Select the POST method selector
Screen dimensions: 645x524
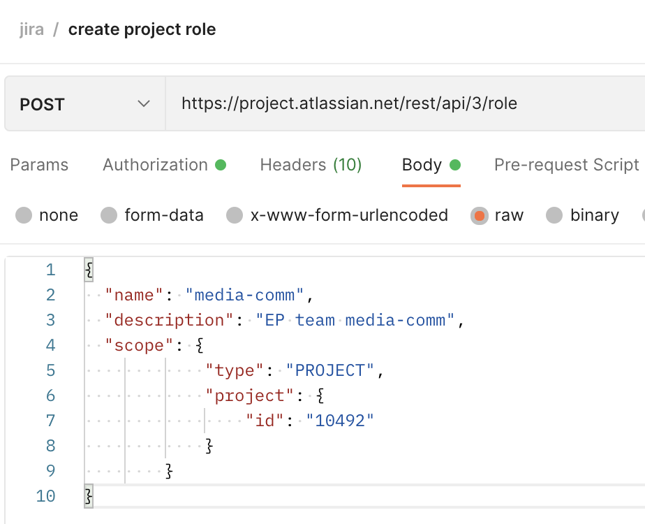tap(85, 103)
